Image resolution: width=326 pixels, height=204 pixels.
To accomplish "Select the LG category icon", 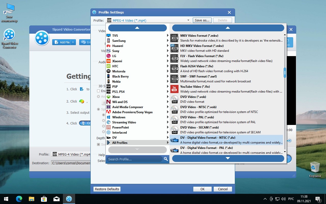I will 108,56.
